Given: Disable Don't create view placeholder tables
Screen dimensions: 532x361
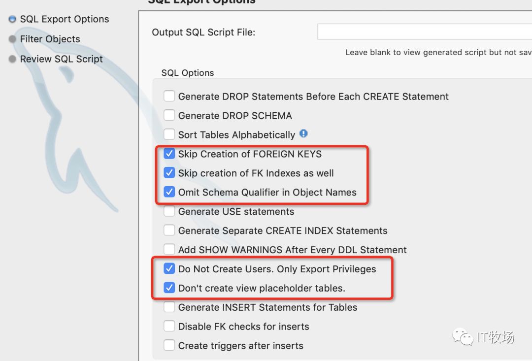Looking at the screenshot, I should point(169,288).
